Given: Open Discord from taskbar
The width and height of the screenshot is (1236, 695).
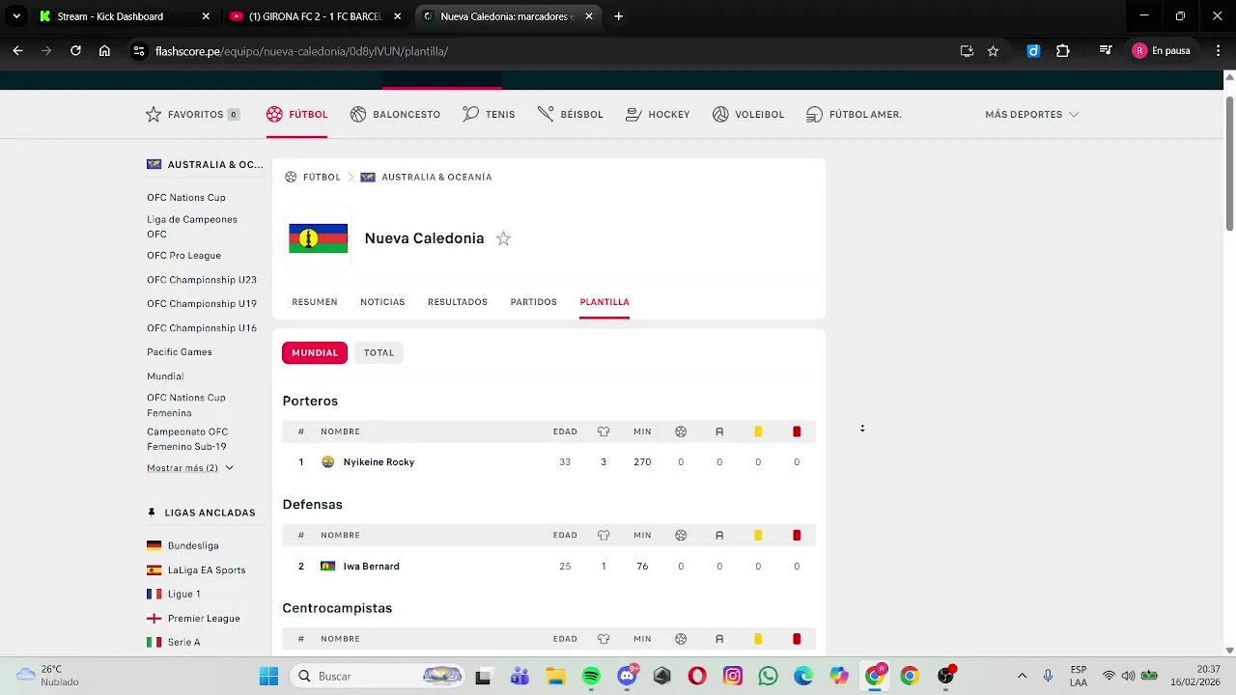Looking at the screenshot, I should pyautogui.click(x=628, y=676).
